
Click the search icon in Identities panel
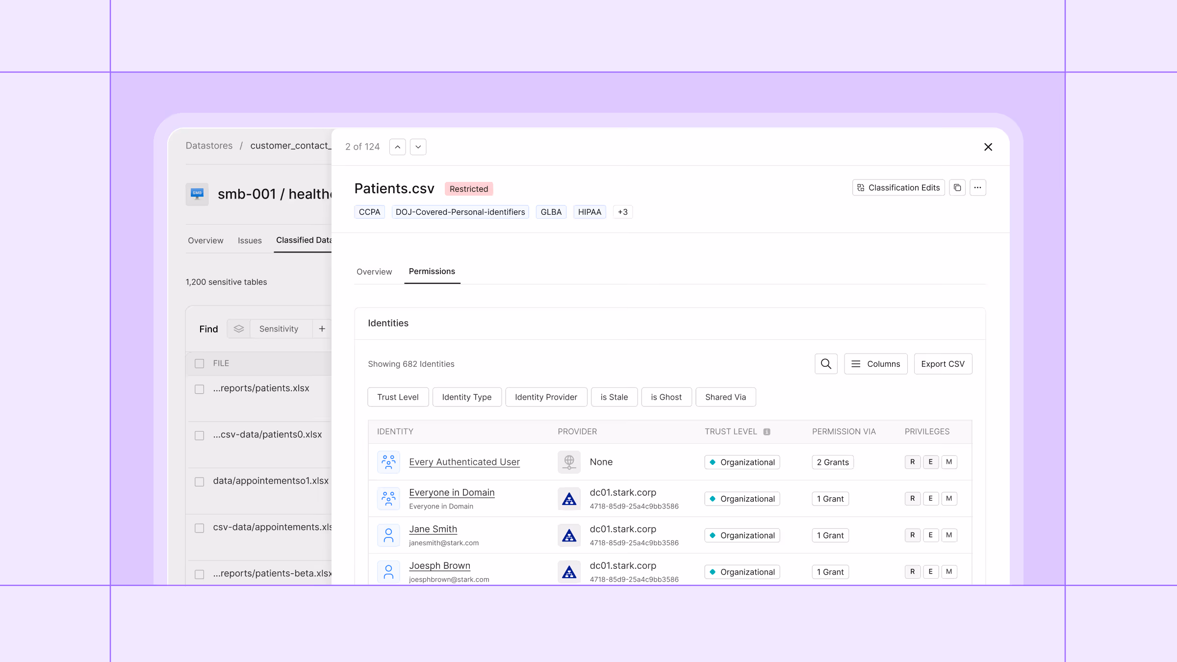826,364
